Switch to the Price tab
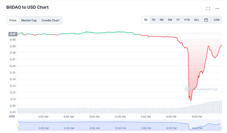Screen dimensions: 227x133 click(13, 20)
